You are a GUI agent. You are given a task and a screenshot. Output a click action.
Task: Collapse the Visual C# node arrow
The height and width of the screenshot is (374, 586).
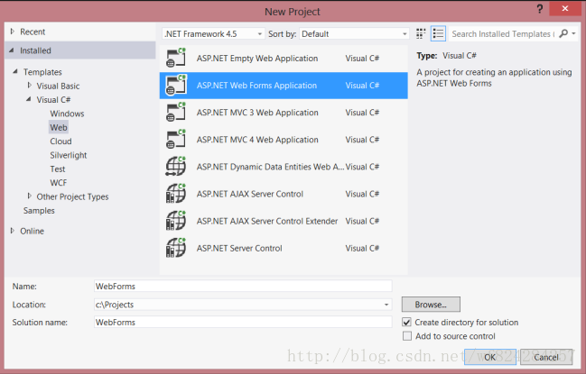point(29,99)
